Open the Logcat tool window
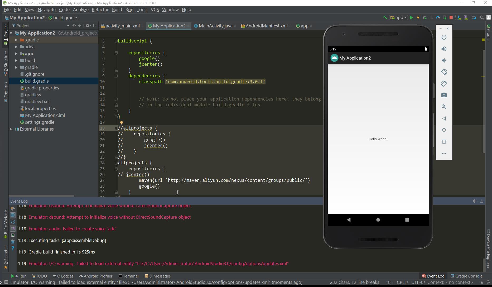 (x=63, y=276)
